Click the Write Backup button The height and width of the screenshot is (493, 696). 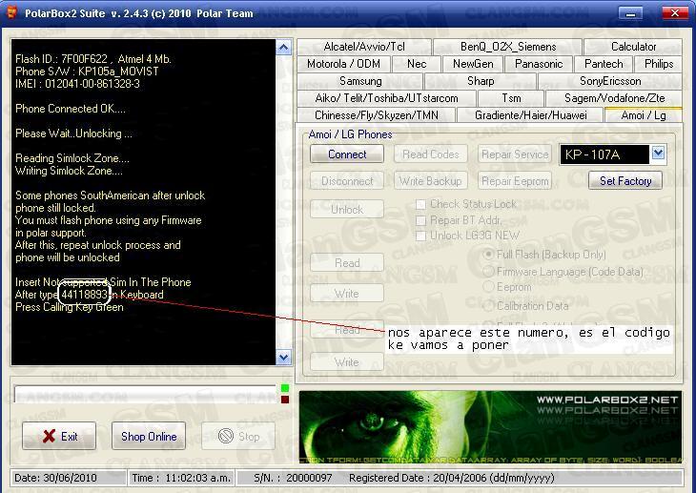[x=431, y=181]
